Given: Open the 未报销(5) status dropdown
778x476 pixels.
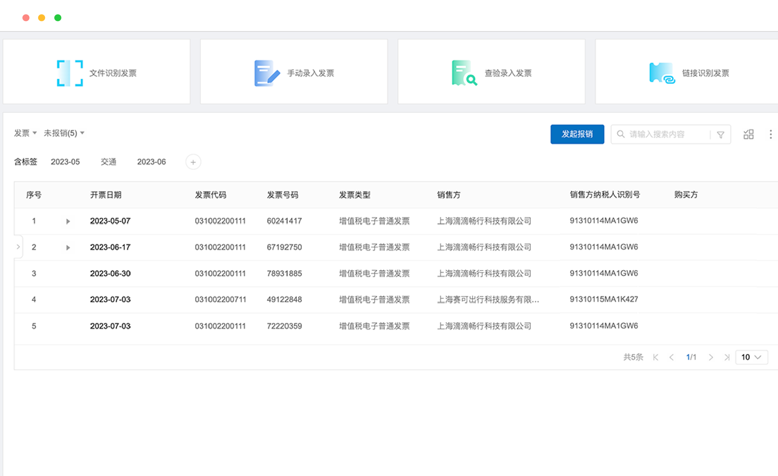Looking at the screenshot, I should point(64,133).
